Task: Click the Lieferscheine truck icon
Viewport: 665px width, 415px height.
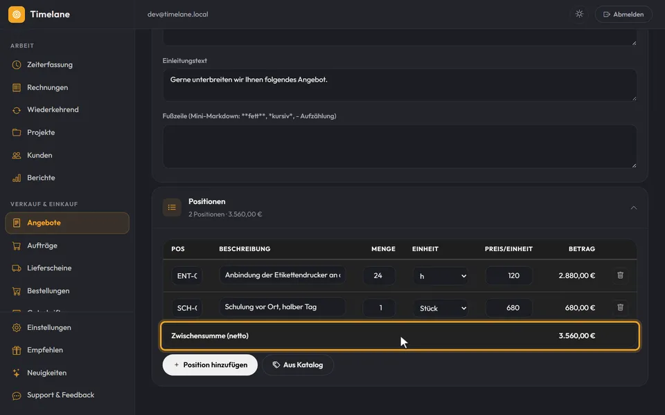Action: click(x=17, y=268)
